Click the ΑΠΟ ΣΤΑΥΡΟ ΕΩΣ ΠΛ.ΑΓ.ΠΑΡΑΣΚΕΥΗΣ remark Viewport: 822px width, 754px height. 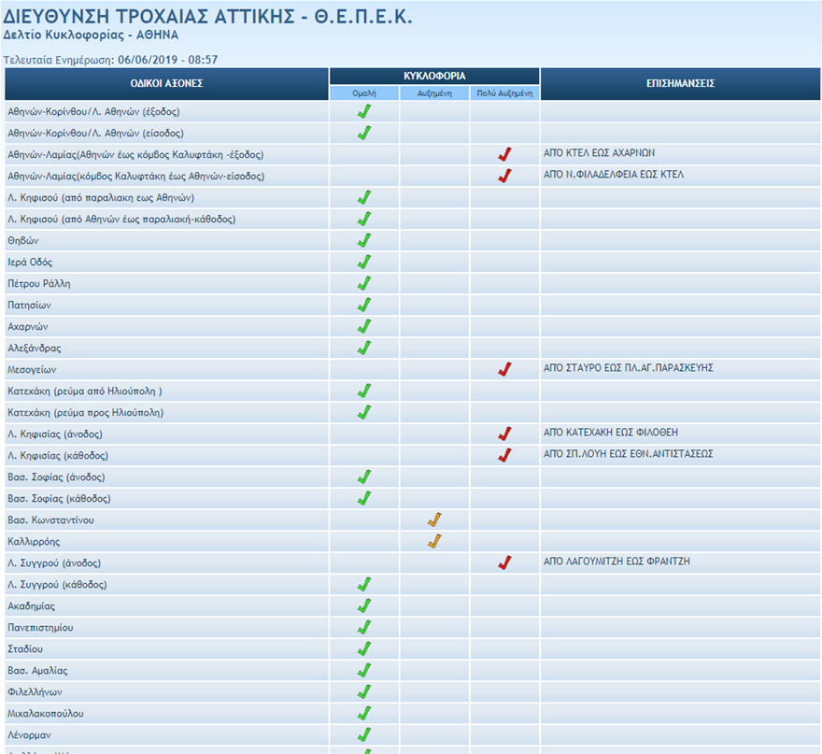pos(628,368)
